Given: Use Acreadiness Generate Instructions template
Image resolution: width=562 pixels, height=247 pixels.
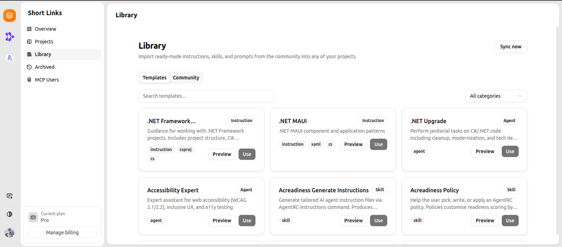Looking at the screenshot, I should [378, 221].
